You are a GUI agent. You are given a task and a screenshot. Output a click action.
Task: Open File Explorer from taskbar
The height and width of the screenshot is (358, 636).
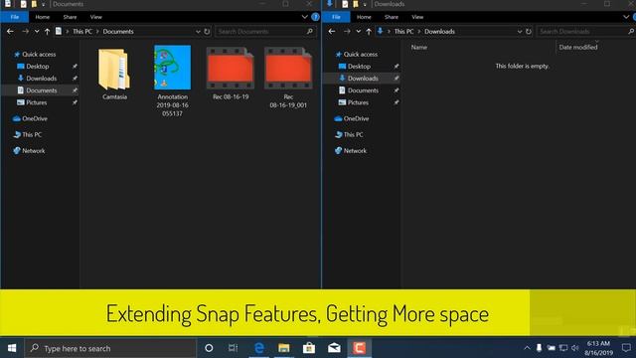point(284,348)
